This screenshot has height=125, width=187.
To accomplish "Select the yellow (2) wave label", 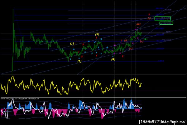I will coord(79,61).
